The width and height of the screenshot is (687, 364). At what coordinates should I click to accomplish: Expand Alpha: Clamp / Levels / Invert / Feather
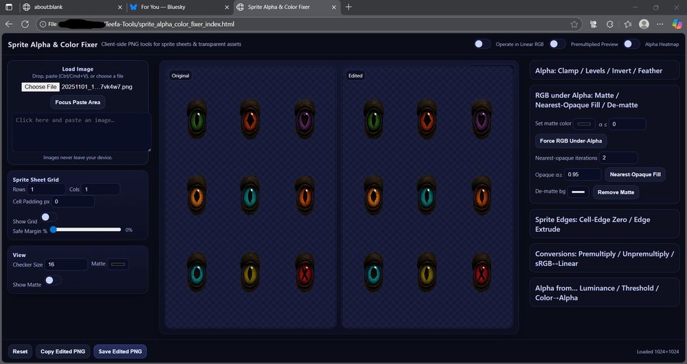604,71
